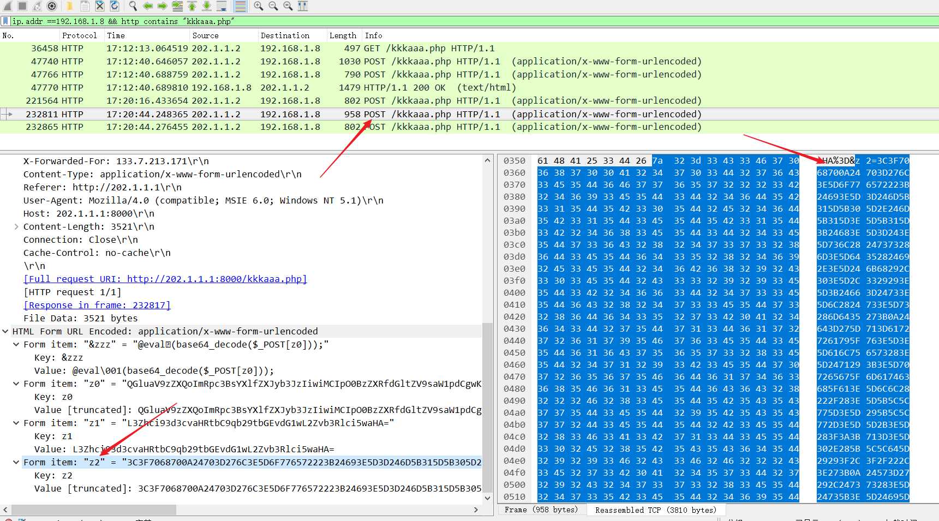
Task: Go back to previous packet arrow
Action: point(148,6)
